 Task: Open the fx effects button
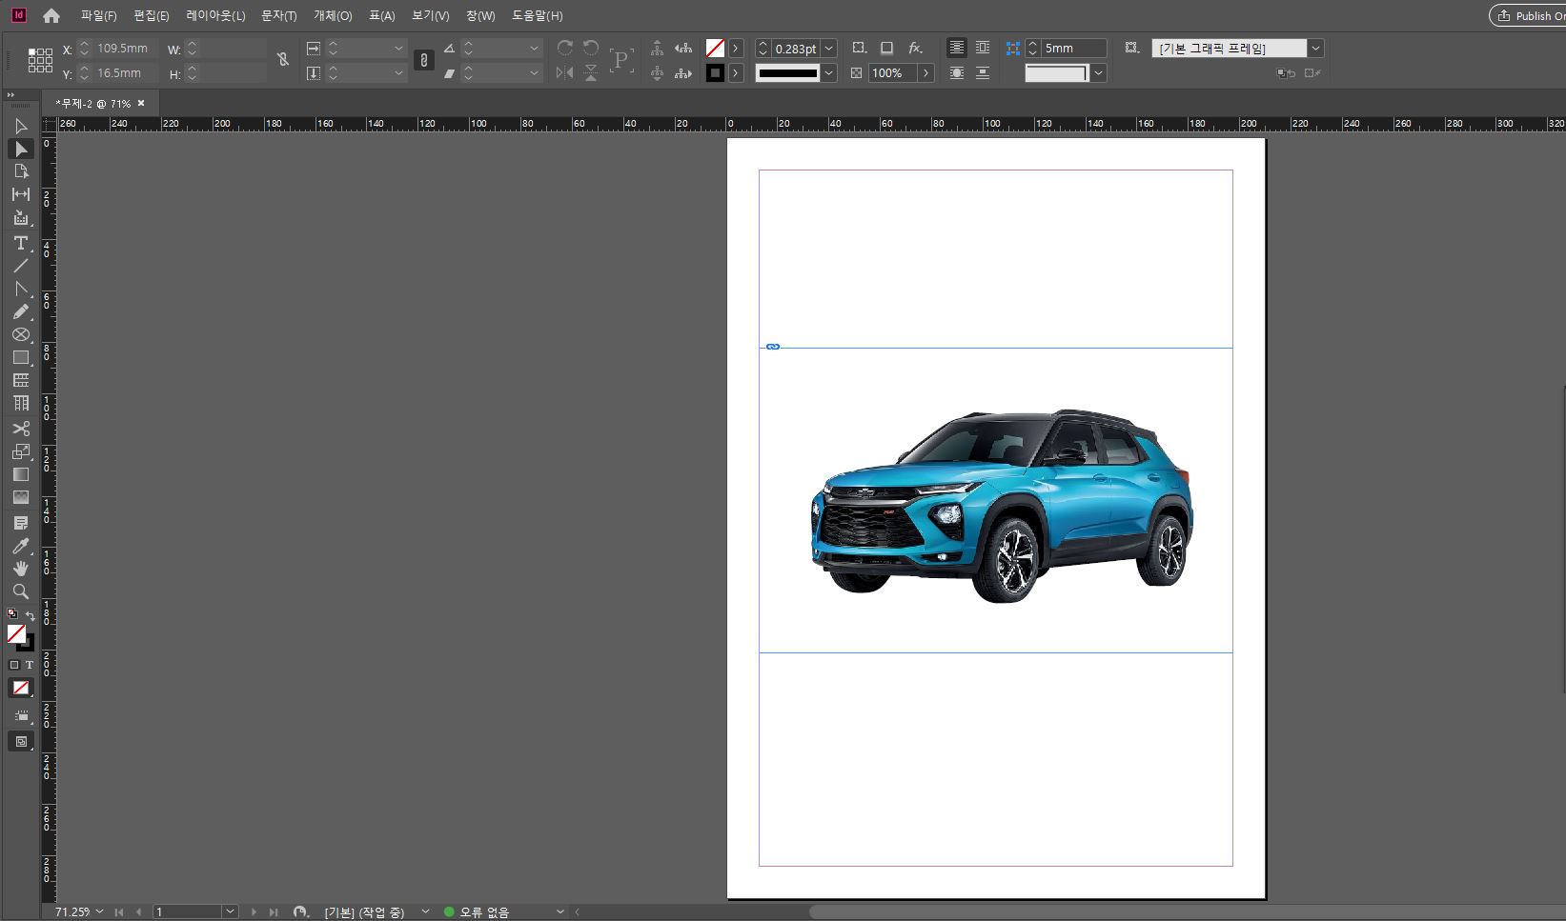coord(915,48)
